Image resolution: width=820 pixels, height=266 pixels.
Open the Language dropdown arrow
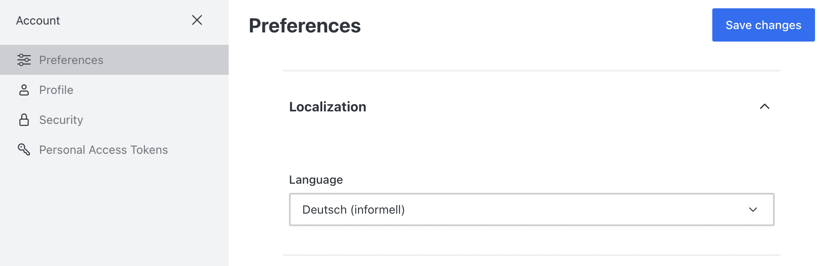coord(753,209)
